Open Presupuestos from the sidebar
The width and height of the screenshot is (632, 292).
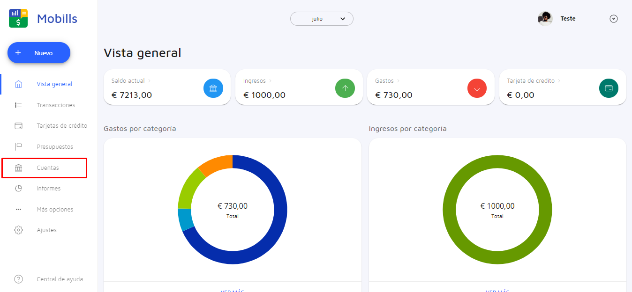pyautogui.click(x=55, y=147)
